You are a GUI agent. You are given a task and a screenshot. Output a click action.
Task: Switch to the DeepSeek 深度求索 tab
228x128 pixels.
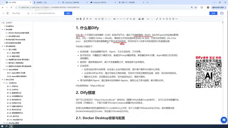click(74, 2)
